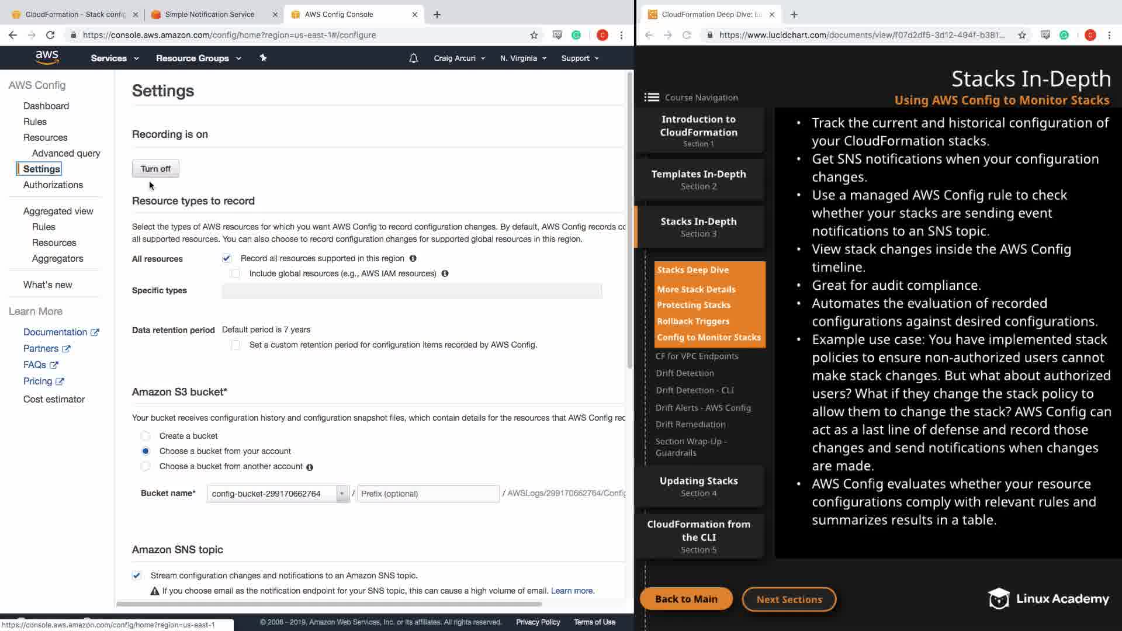Enable Include global resources checkbox

(x=236, y=273)
